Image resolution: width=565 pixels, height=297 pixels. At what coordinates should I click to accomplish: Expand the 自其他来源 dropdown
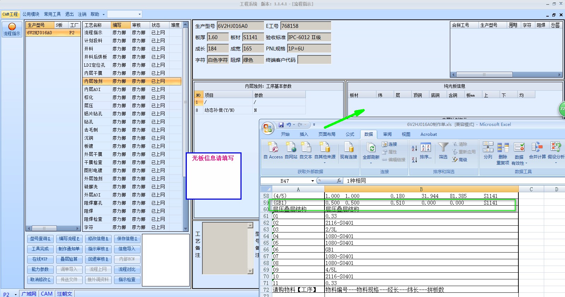click(325, 163)
